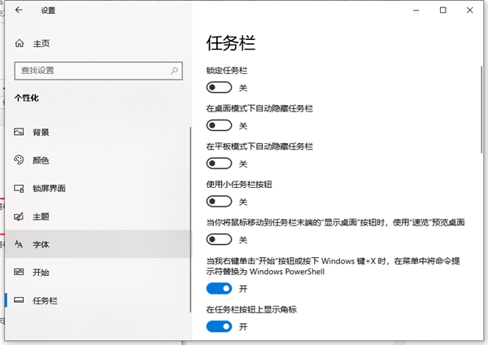Screen dimensions: 488x345
Task: Click the 背景 picture icon
Action: [20, 132]
